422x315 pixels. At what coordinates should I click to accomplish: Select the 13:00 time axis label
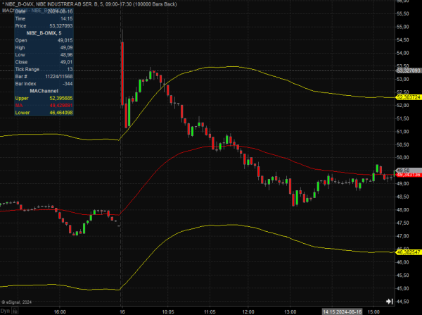click(x=290, y=312)
